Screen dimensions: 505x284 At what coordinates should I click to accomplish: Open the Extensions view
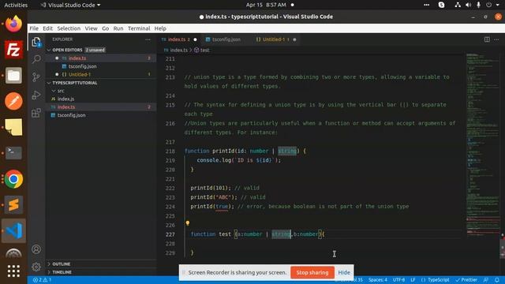point(36,113)
